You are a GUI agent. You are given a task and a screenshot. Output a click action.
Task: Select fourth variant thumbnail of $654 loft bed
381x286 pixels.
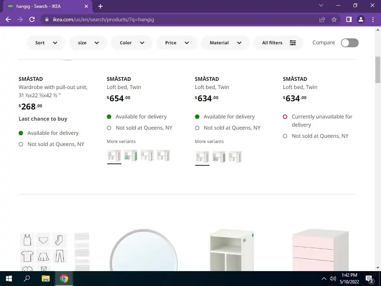pos(163,156)
